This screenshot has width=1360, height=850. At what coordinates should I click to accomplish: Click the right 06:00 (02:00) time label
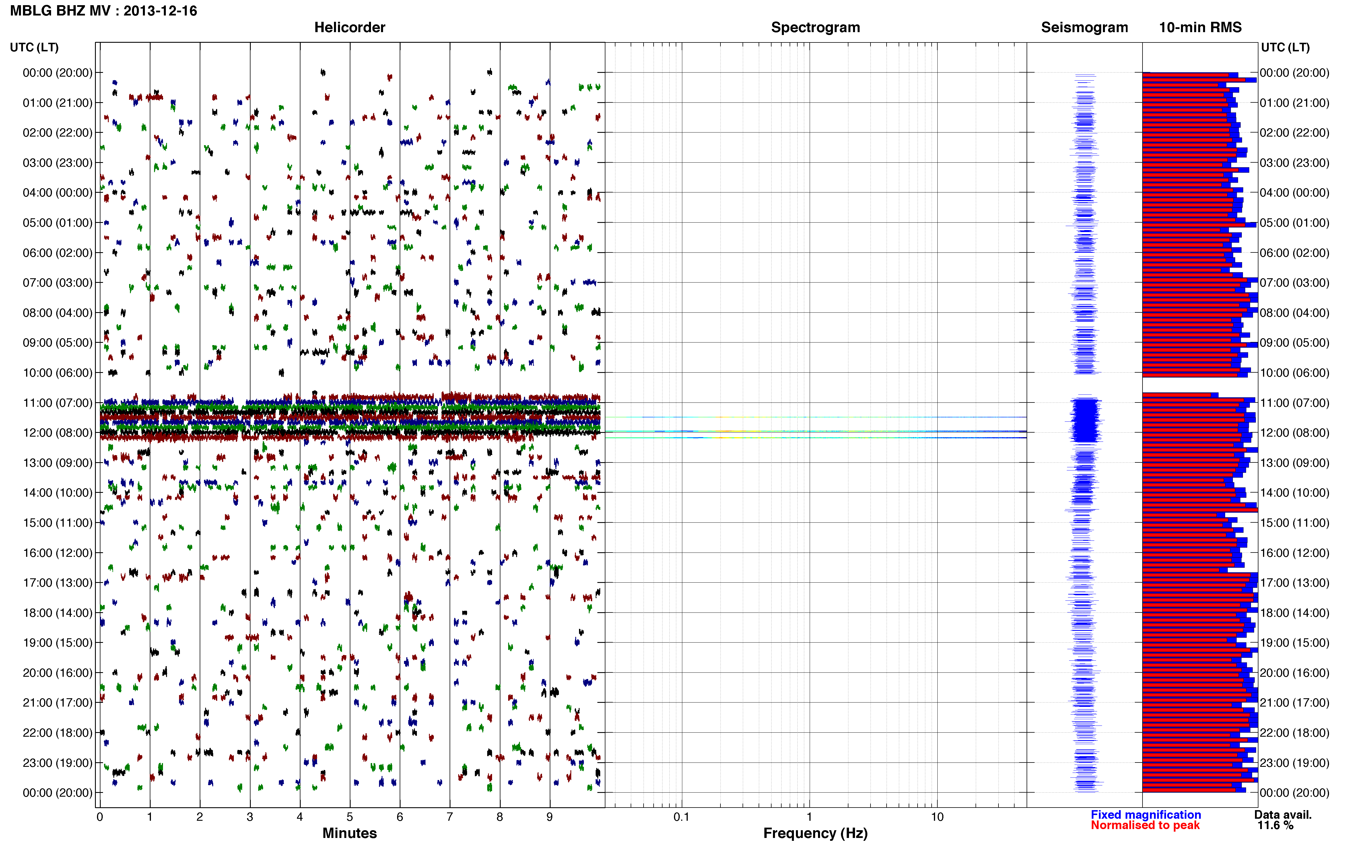click(1294, 253)
